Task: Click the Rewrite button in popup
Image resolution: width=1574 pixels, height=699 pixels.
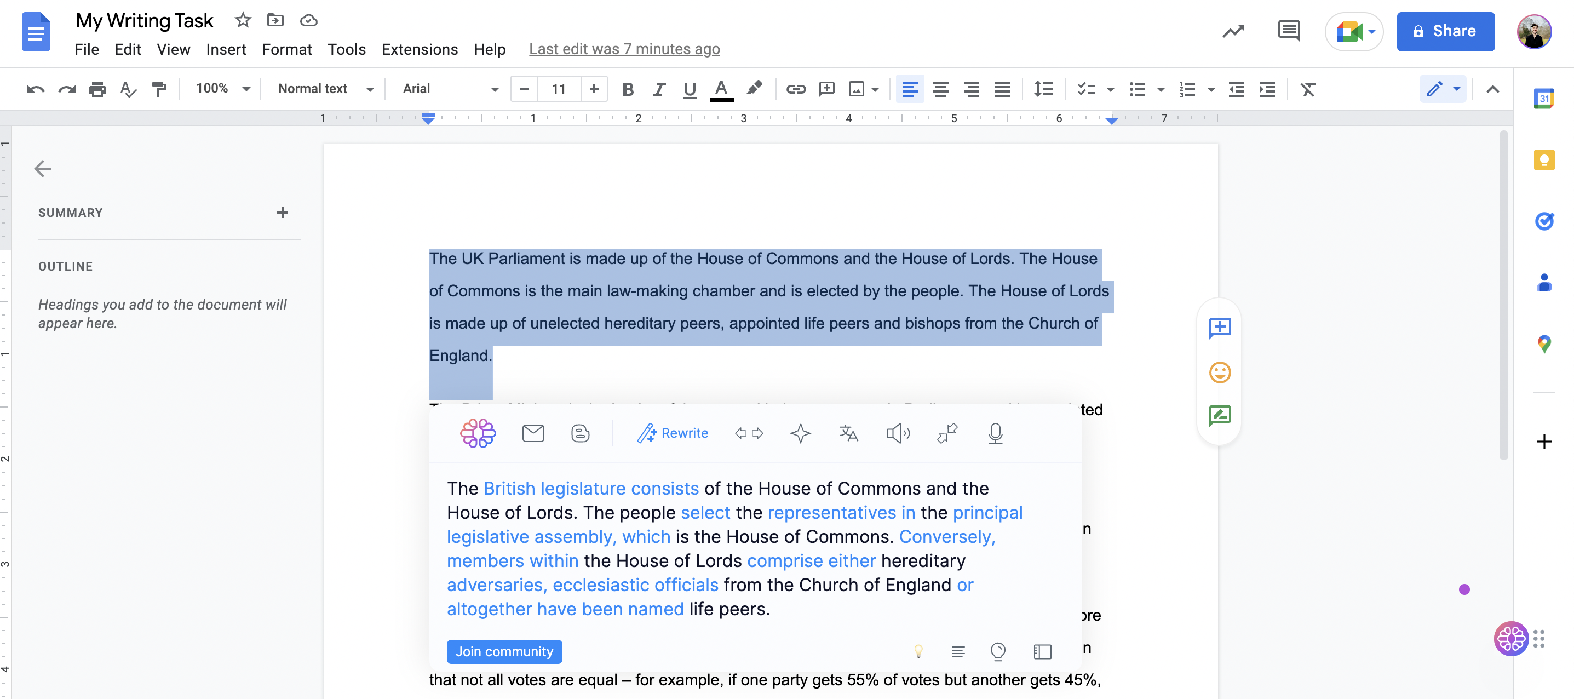Action: click(x=673, y=433)
